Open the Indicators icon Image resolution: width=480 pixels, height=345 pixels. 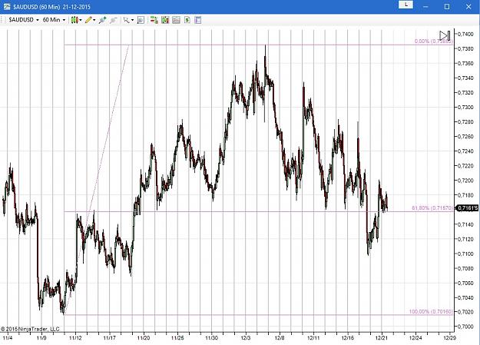(176, 20)
